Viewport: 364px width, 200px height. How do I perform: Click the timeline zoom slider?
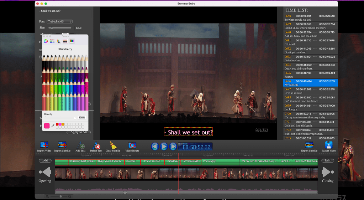click(59, 196)
